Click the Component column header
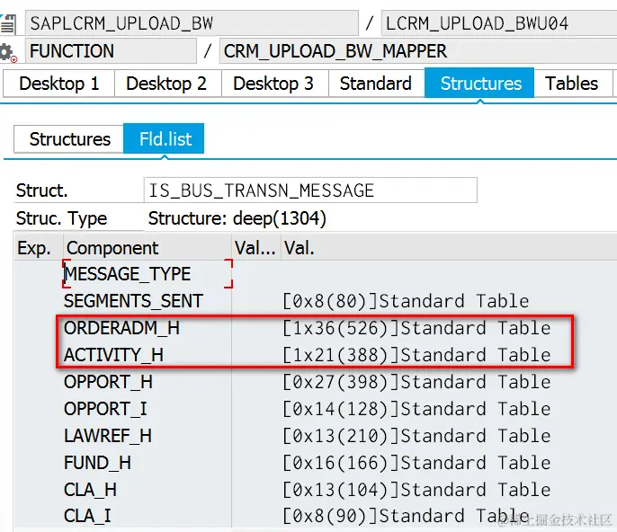Image resolution: width=617 pixels, height=532 pixels. pyautogui.click(x=148, y=248)
